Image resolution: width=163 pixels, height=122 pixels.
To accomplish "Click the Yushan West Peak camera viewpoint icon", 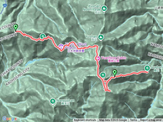I will tap(61, 47).
